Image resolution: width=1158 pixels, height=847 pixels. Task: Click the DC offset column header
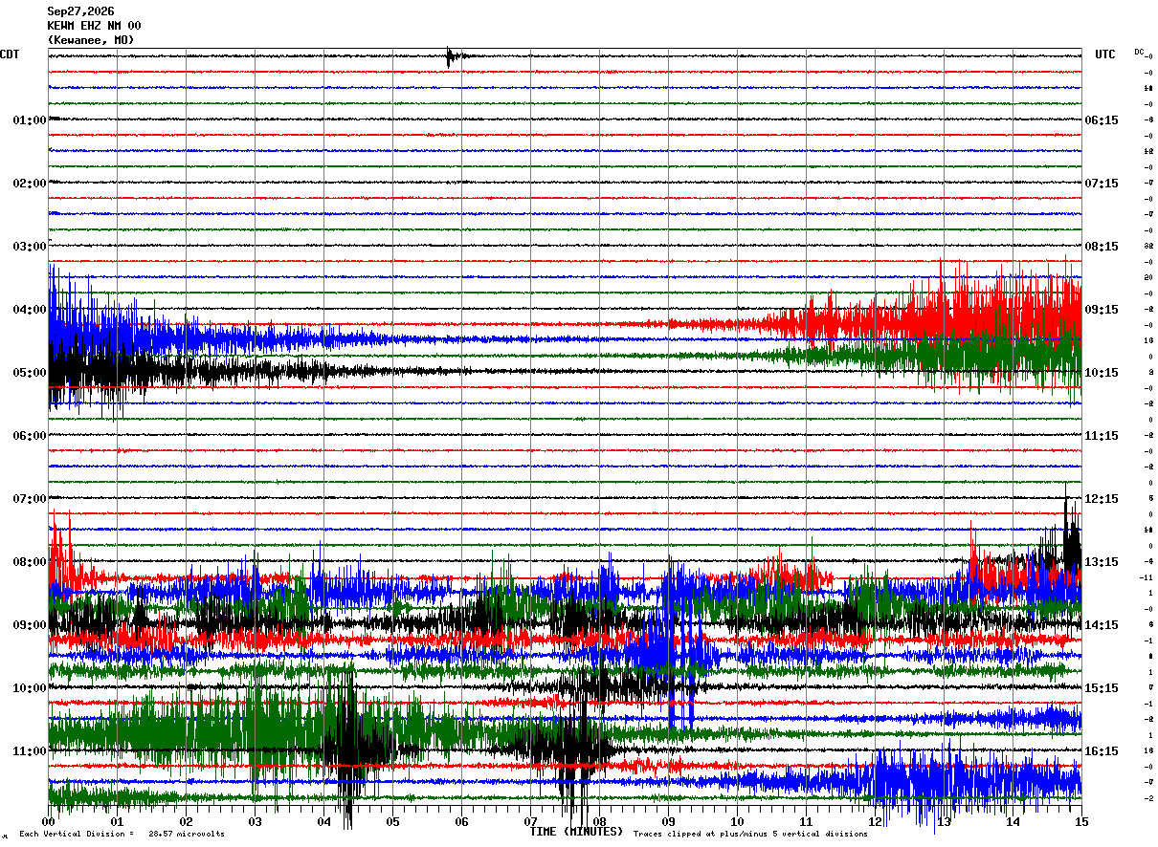(x=1139, y=52)
